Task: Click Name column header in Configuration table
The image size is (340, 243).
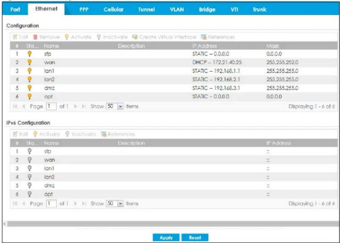Action: tap(51, 46)
